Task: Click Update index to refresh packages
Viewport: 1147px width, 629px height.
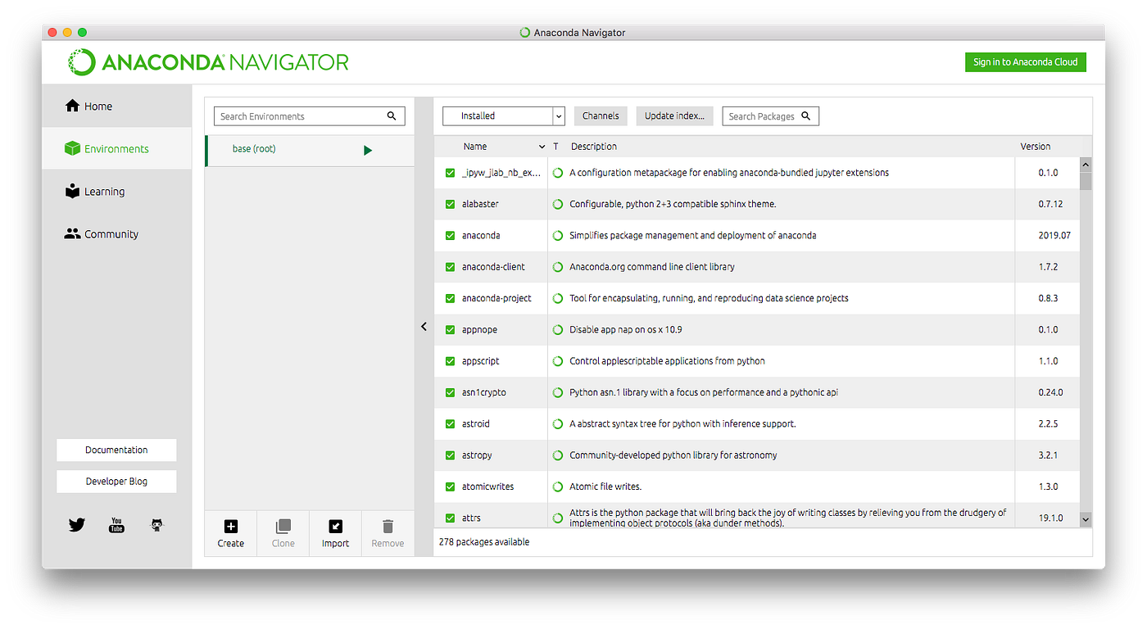Action: (x=674, y=115)
